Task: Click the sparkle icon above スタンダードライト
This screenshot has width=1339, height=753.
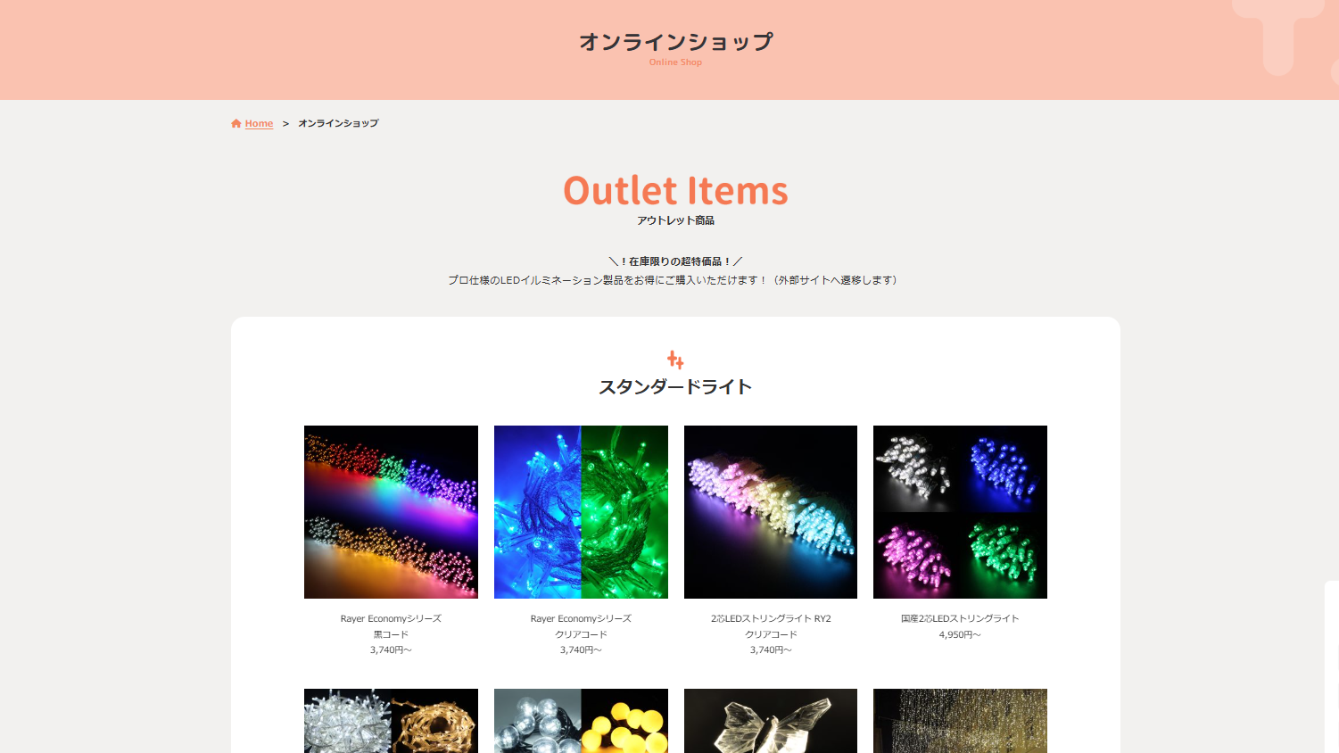Action: pyautogui.click(x=675, y=360)
